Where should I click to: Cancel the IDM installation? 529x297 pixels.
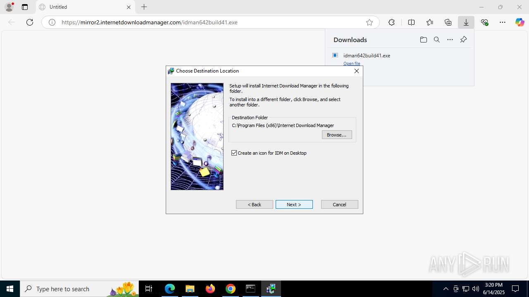pos(339,205)
